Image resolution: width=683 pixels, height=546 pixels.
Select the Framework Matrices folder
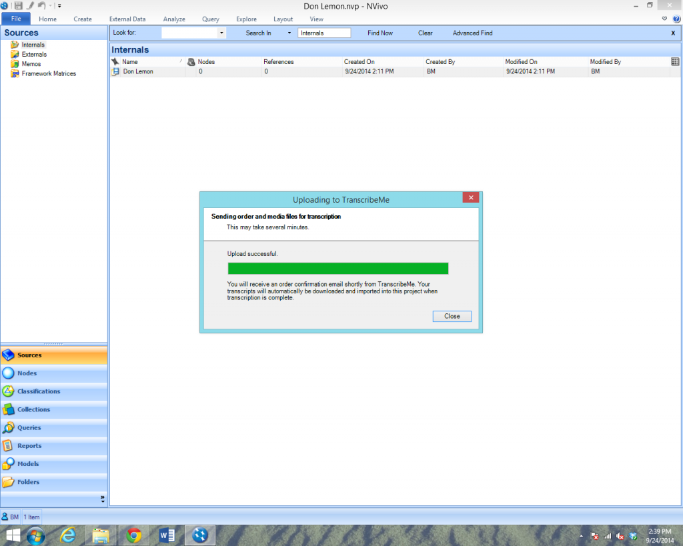click(49, 73)
